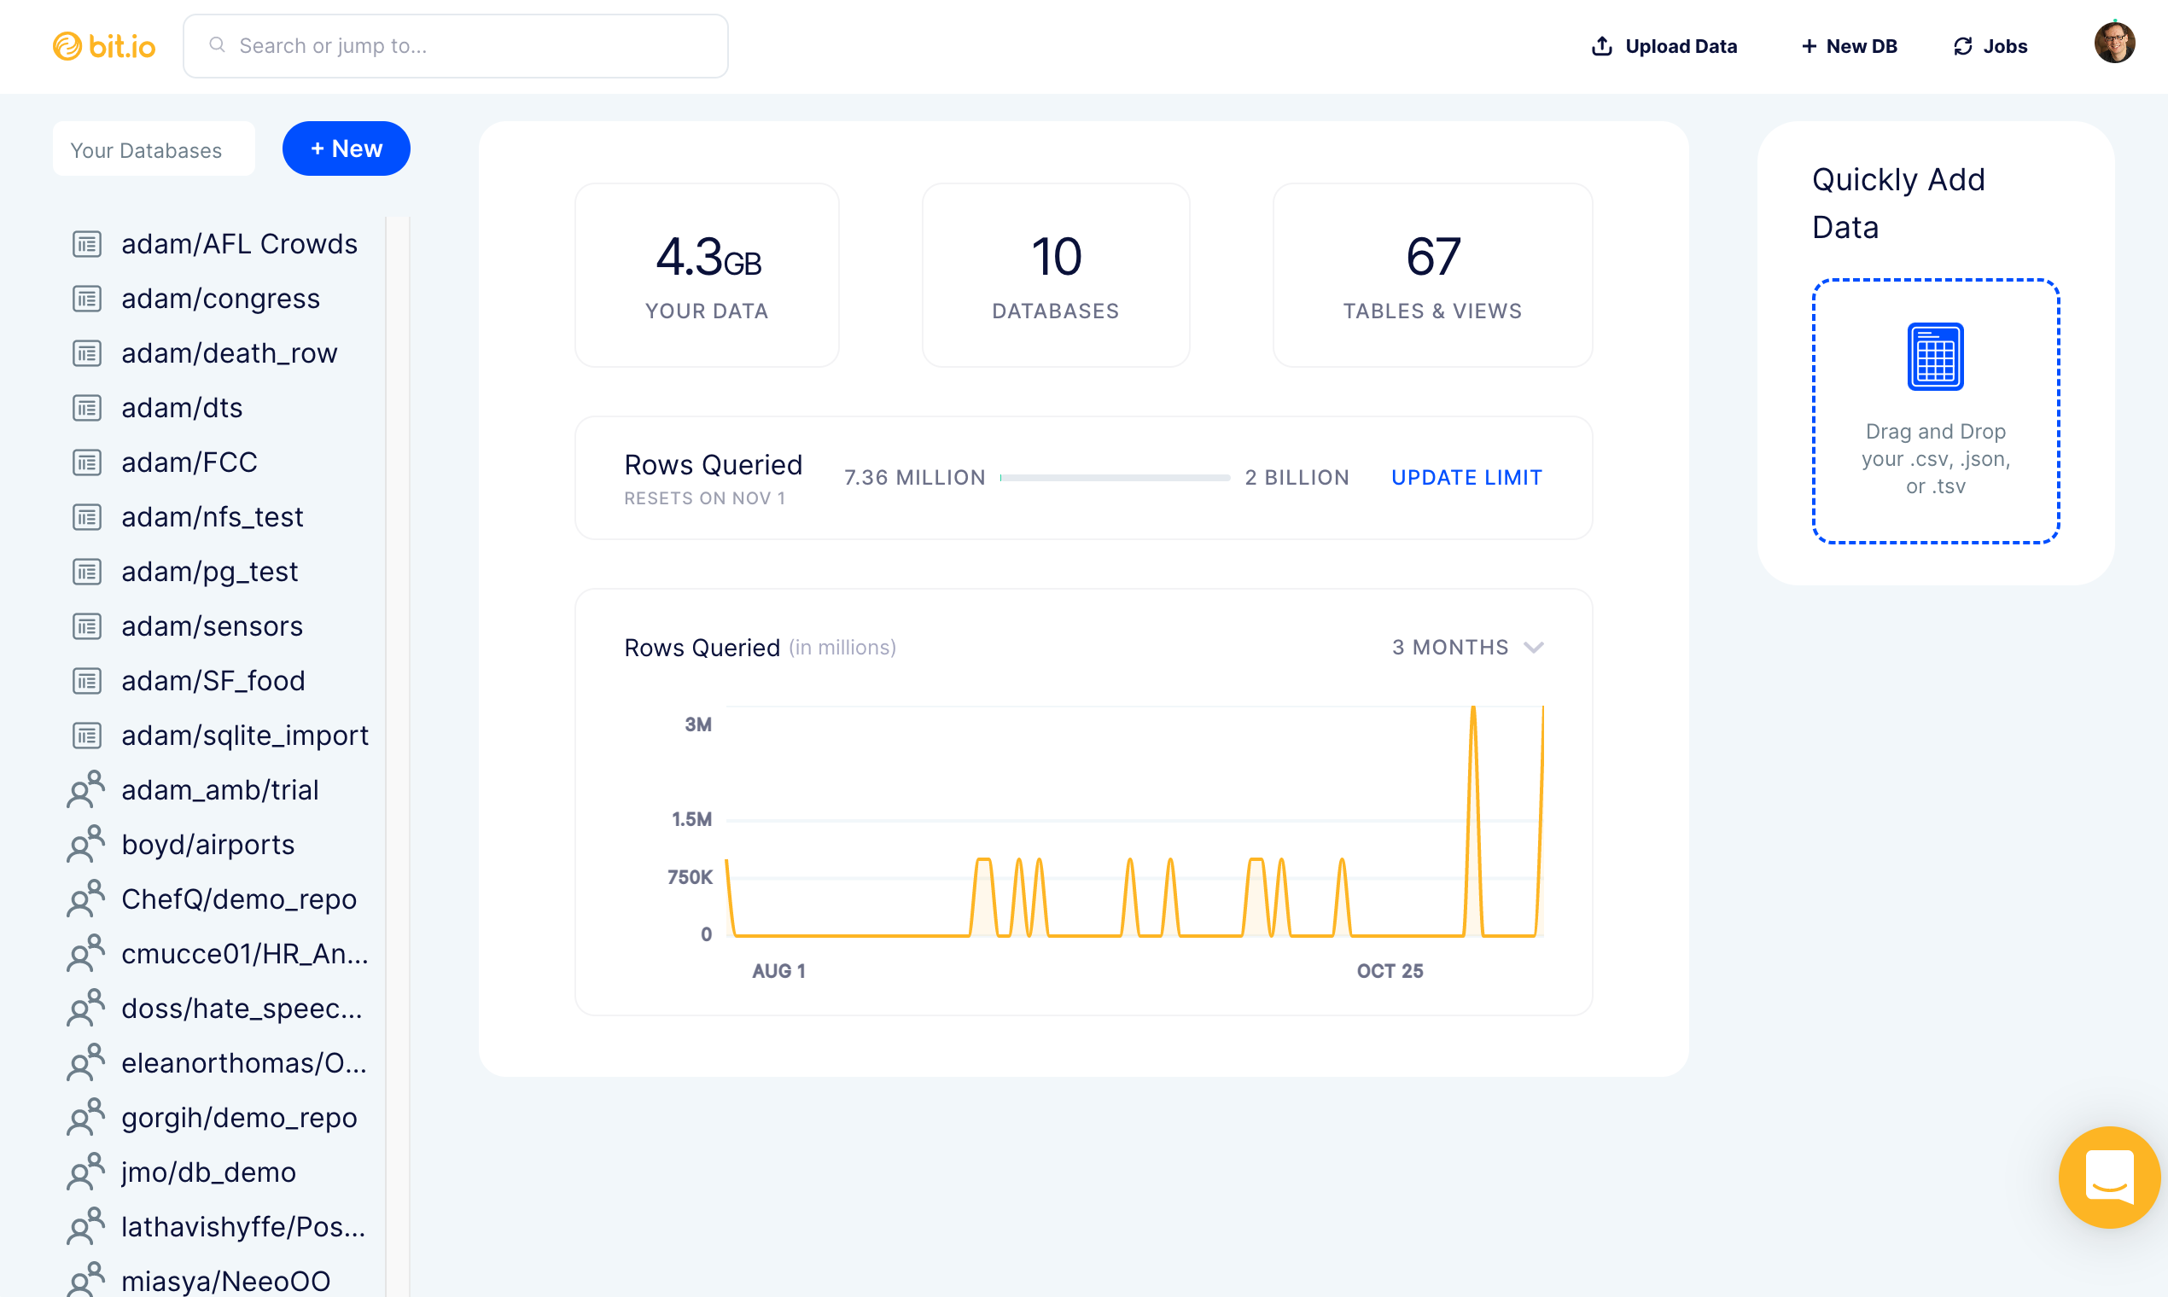Viewport: 2168px width, 1297px height.
Task: Click the shared-users icon beside boyd/airports
Action: [85, 844]
